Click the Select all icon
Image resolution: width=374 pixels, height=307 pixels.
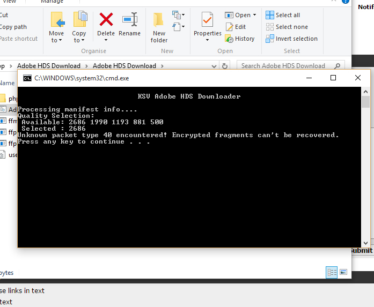(270, 15)
